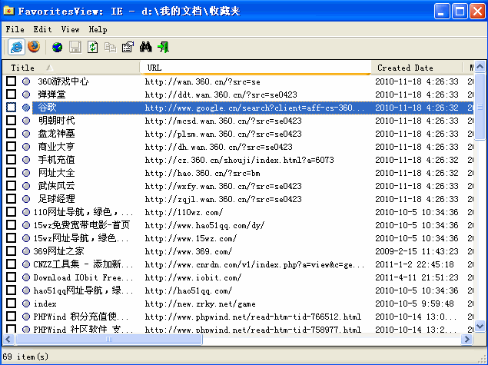Sort by Created Date column header
Image resolution: width=488 pixels, height=365 pixels.
pyautogui.click(x=417, y=68)
